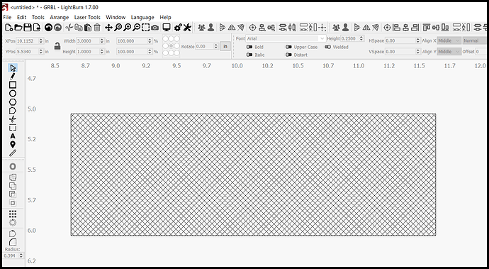Toggle the Upper Case switch
Image resolution: width=489 pixels, height=269 pixels.
coord(288,47)
